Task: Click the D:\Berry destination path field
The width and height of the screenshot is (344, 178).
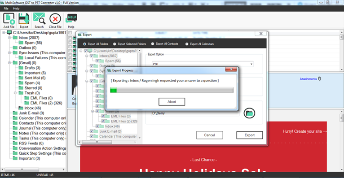Action: [195, 113]
